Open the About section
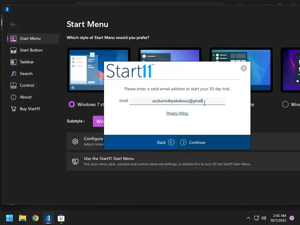This screenshot has height=225, width=300. pos(33,97)
